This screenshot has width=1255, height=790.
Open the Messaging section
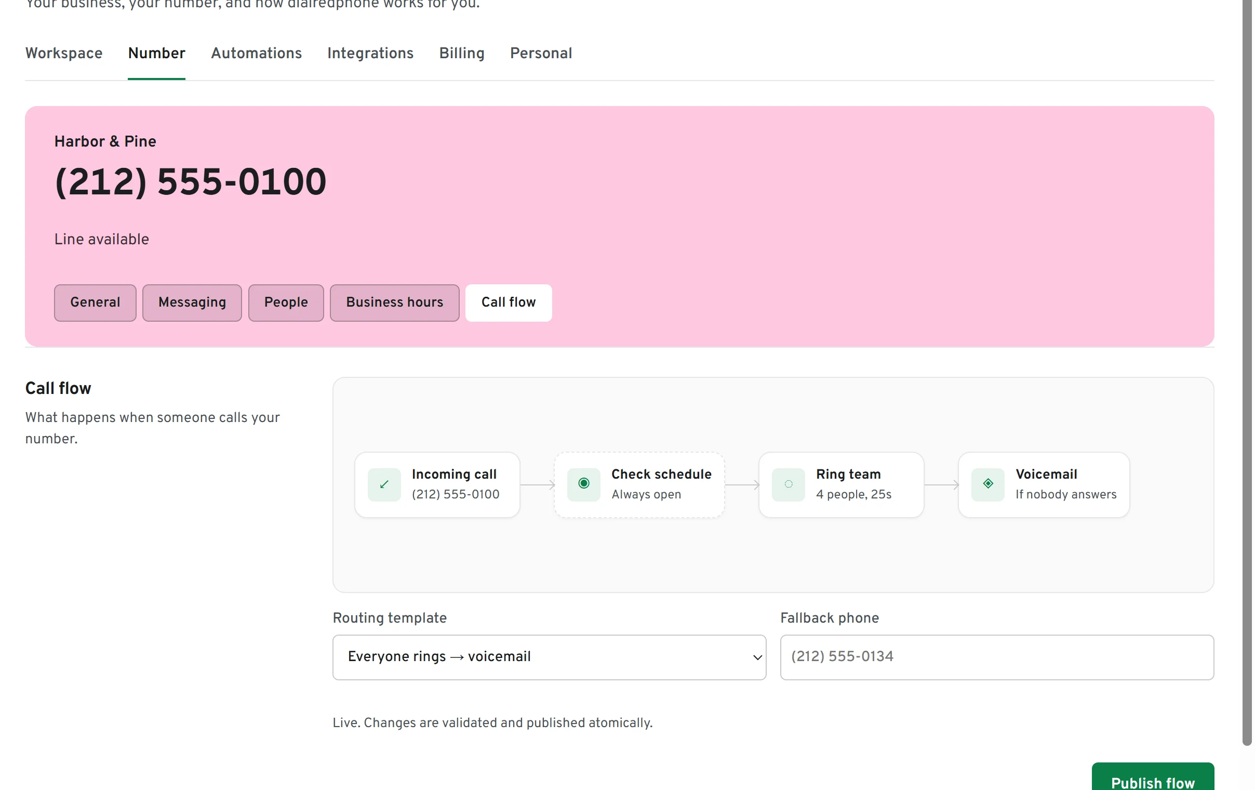click(x=193, y=304)
